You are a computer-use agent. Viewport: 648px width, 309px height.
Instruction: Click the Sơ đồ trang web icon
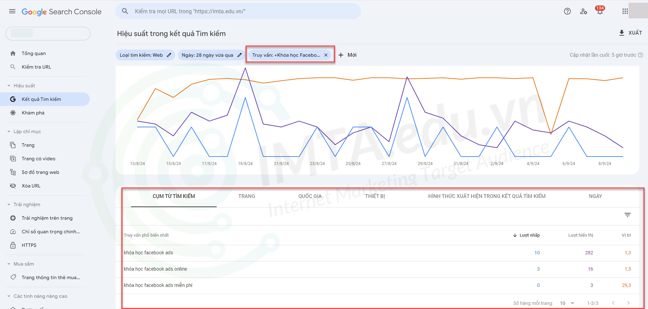tap(13, 172)
